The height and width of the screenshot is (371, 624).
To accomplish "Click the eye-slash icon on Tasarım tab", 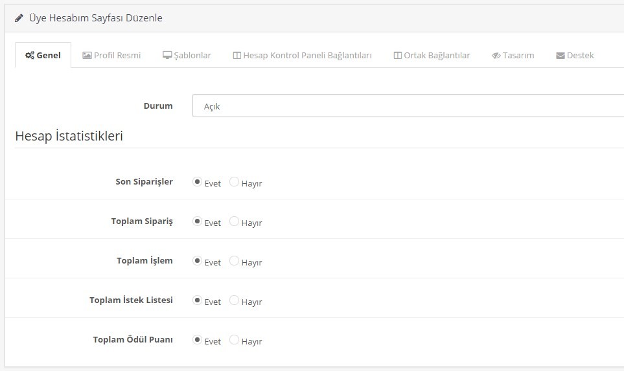I will pyautogui.click(x=496, y=56).
